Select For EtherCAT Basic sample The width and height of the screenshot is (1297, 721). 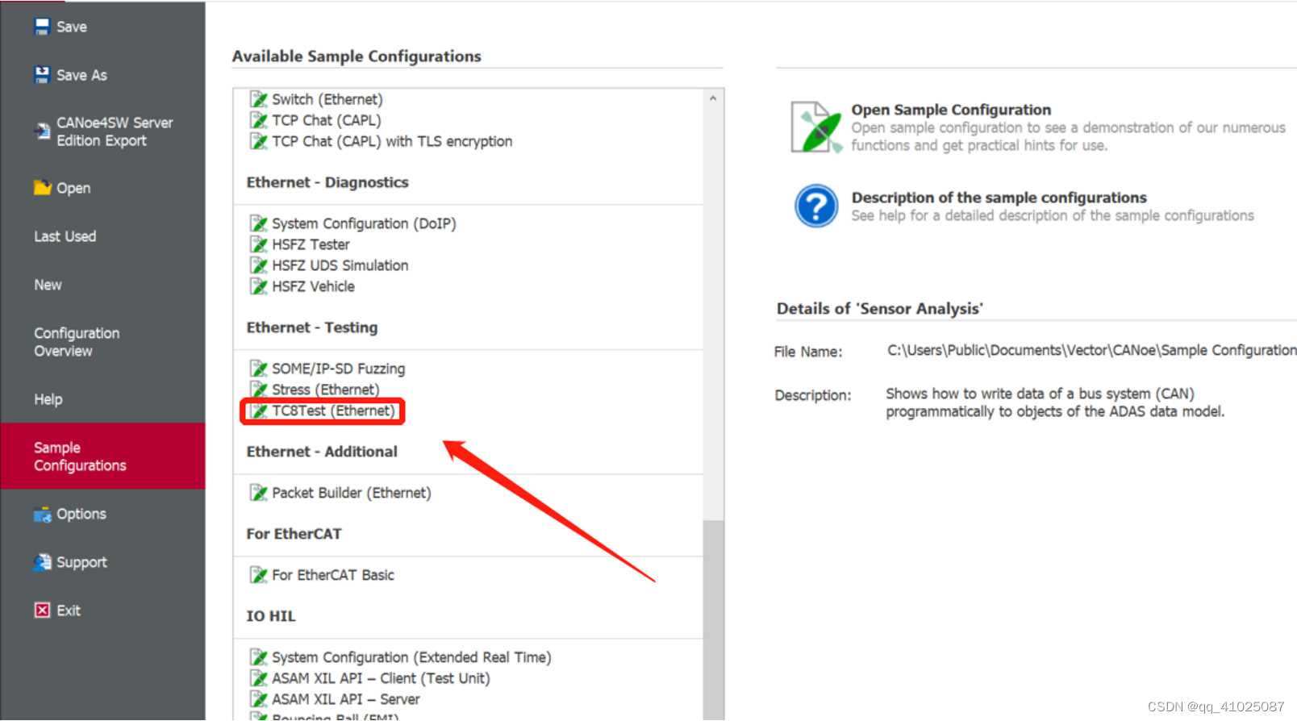(x=333, y=575)
